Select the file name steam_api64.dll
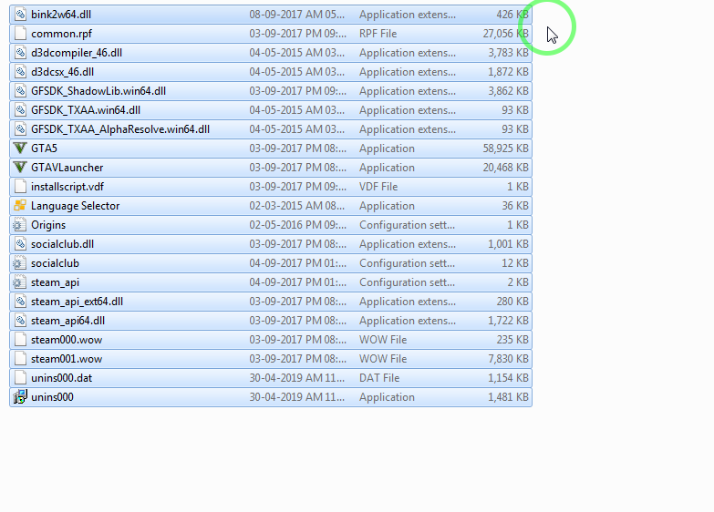This screenshot has width=714, height=512. (67, 321)
